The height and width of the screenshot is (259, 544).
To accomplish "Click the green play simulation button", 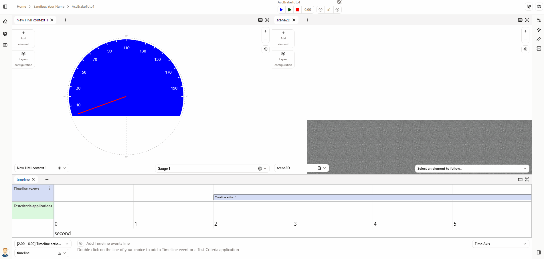I will 290,10.
